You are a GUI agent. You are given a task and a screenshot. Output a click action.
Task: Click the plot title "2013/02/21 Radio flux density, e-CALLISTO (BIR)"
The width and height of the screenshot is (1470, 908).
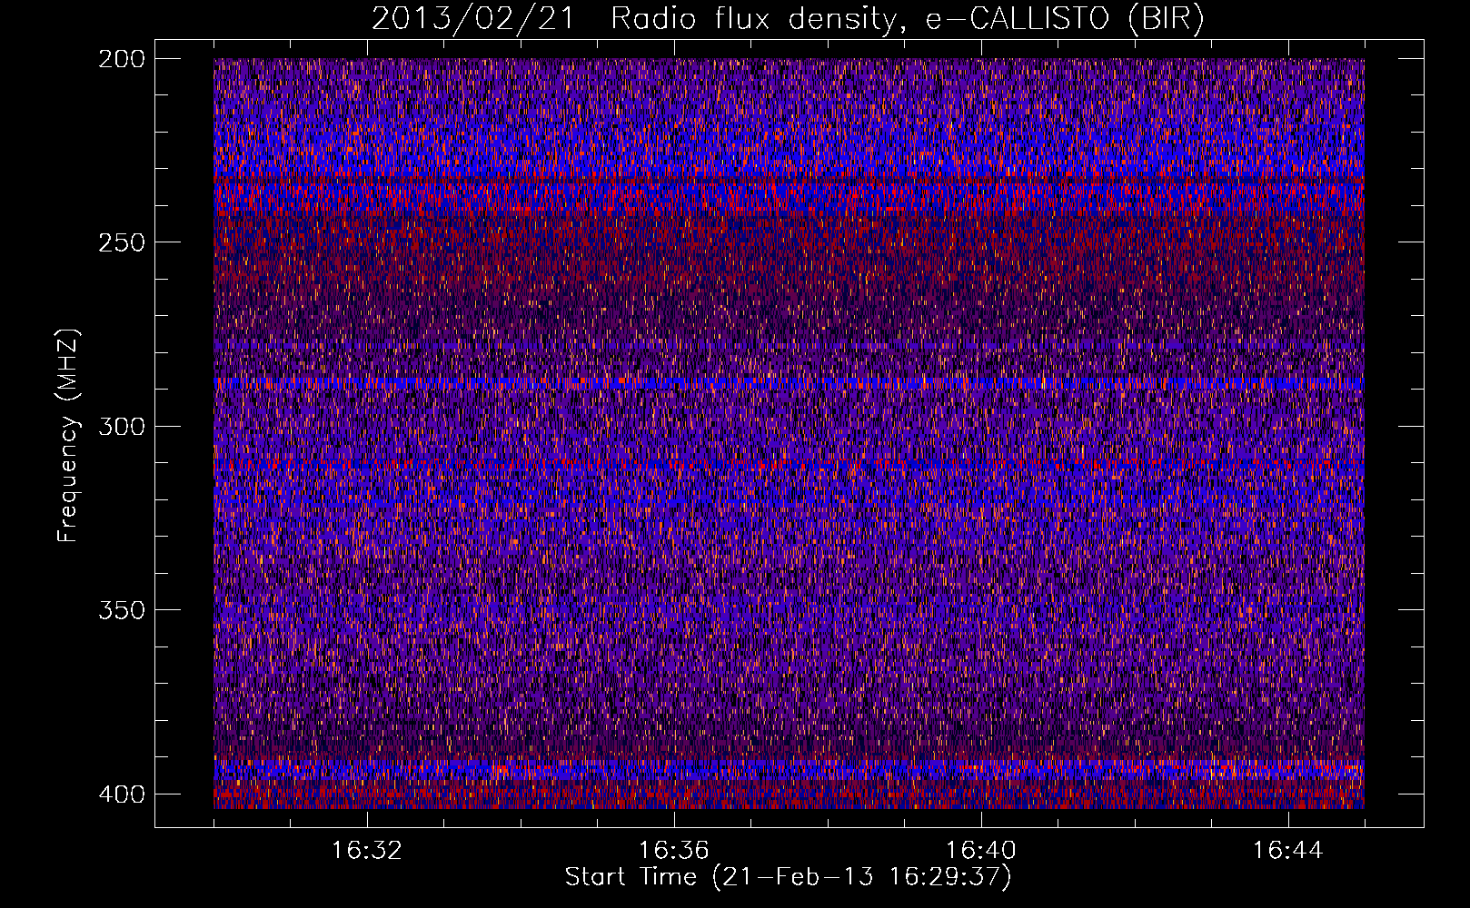(788, 19)
